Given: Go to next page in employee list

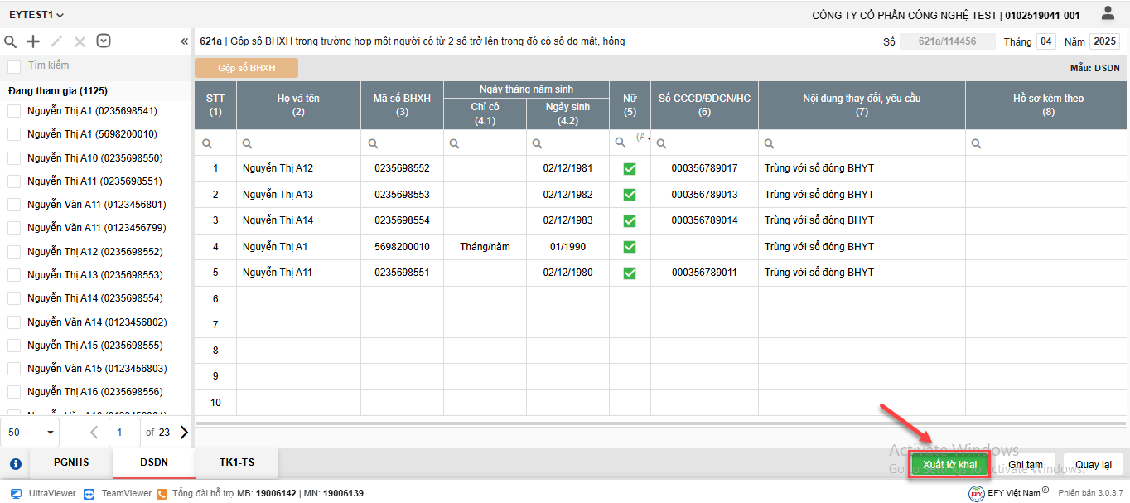Looking at the screenshot, I should [x=184, y=432].
